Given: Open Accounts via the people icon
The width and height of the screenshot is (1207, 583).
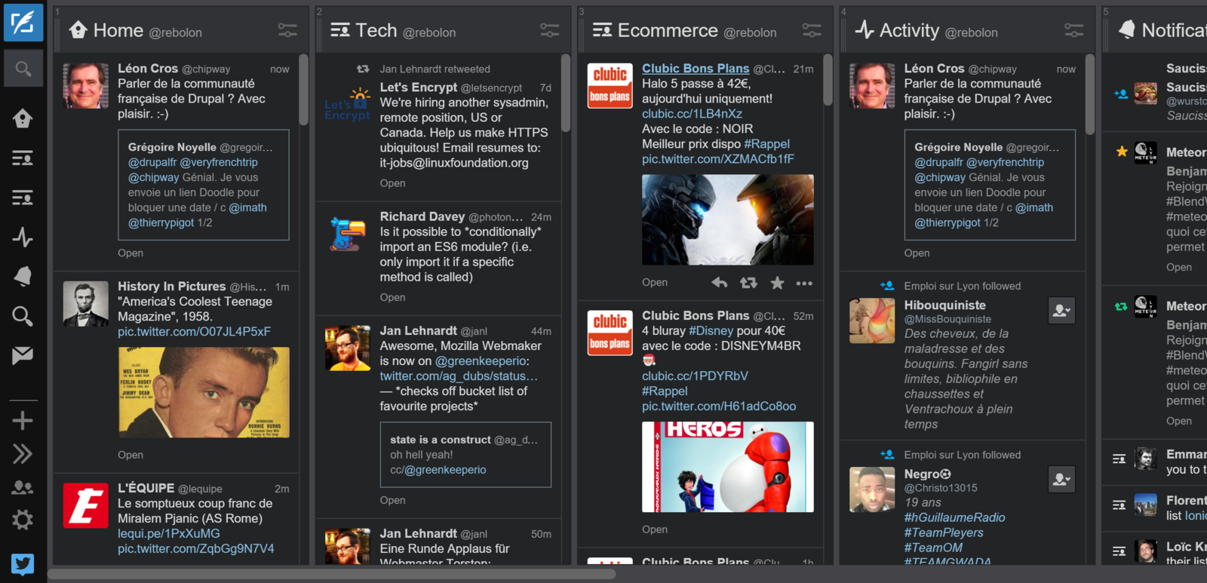Looking at the screenshot, I should 23,487.
